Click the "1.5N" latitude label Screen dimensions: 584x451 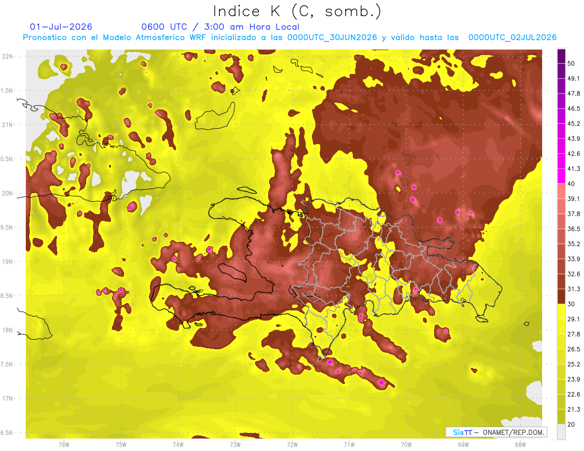click(x=7, y=90)
